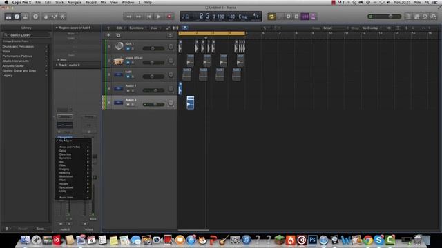Viewport: 442px width, 248px height.
Task: Open the Mix menu in menu bar
Action: [104, 2]
